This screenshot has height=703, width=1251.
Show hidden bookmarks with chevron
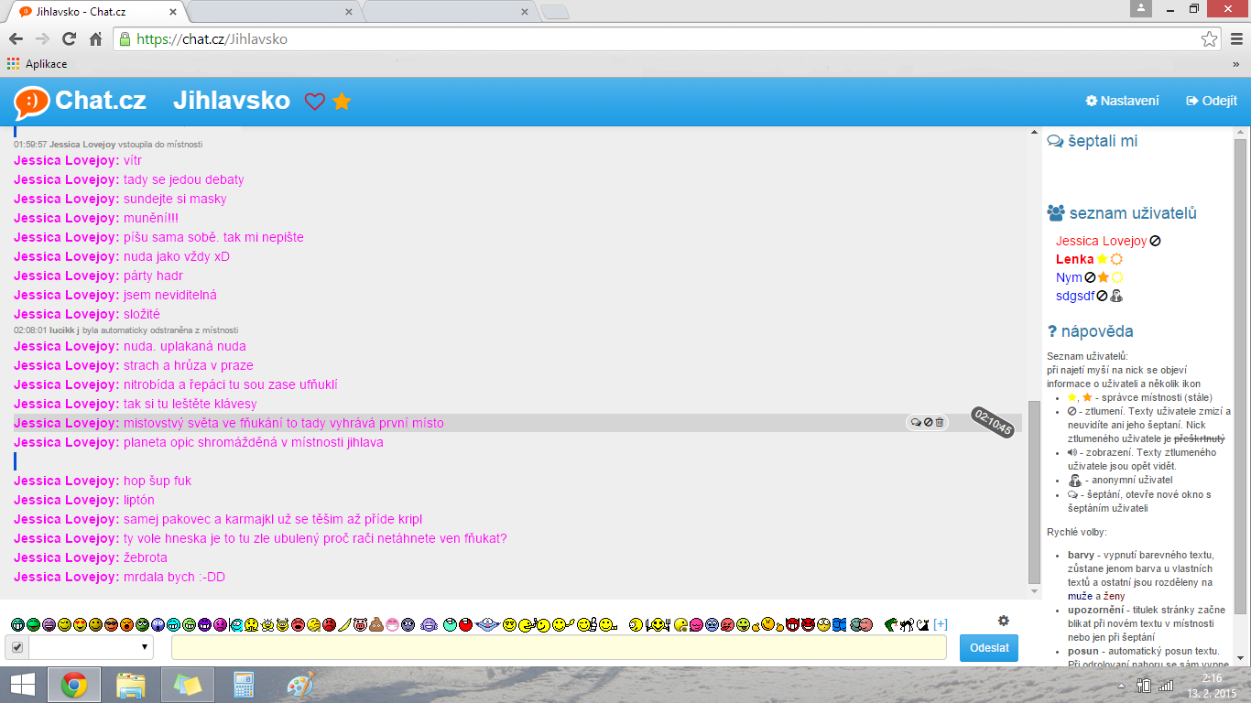pyautogui.click(x=1236, y=64)
